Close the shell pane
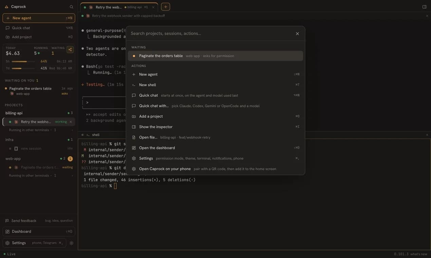This screenshot has height=258, width=431. click(x=427, y=135)
